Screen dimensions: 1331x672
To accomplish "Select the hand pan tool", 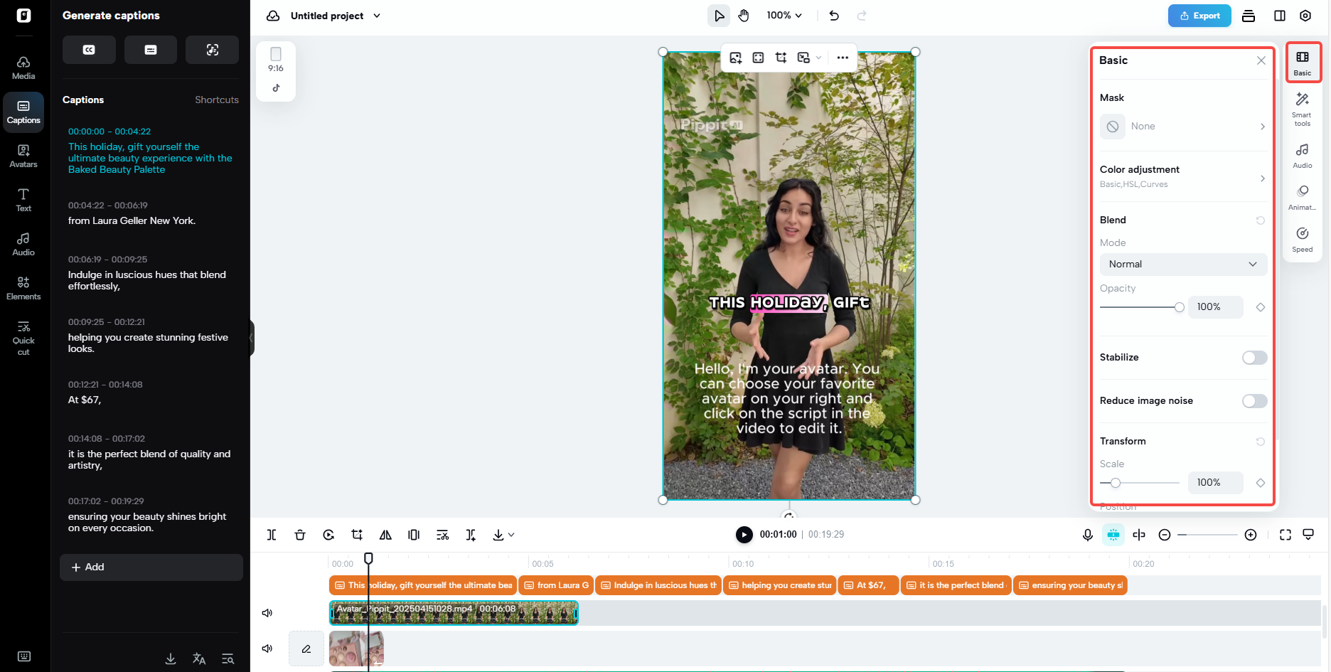I will [744, 16].
